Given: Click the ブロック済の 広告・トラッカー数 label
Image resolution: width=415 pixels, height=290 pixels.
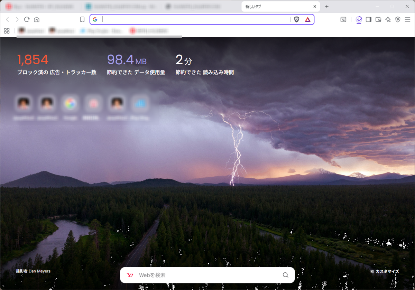Looking at the screenshot, I should (x=57, y=73).
